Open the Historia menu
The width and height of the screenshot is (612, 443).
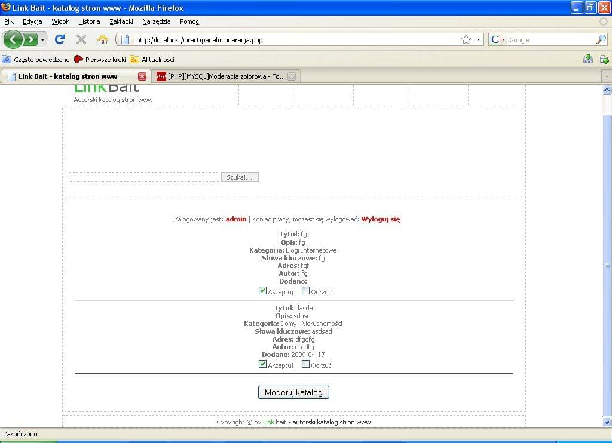tap(89, 21)
